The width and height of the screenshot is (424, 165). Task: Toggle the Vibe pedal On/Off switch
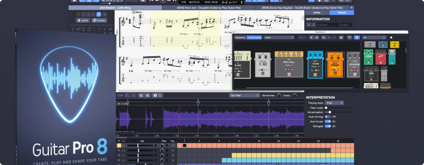(315, 70)
